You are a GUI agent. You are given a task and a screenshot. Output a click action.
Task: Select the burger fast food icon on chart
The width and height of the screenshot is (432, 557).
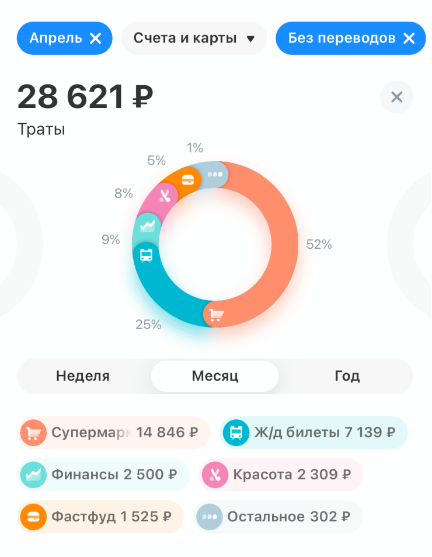pyautogui.click(x=188, y=180)
